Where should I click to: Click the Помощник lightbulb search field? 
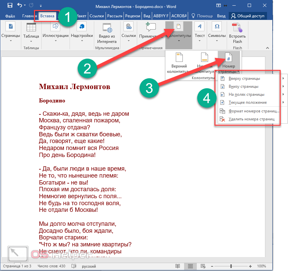[x=202, y=16]
